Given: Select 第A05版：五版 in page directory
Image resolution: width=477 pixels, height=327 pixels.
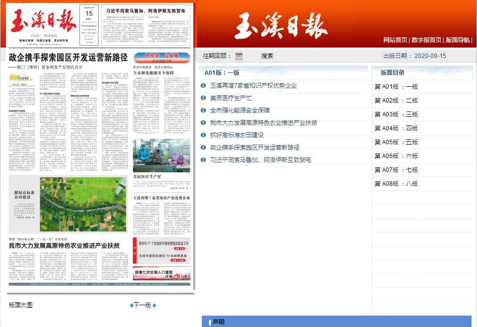Looking at the screenshot, I should click(396, 142).
